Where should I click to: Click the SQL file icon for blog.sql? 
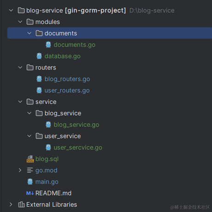[30, 159]
